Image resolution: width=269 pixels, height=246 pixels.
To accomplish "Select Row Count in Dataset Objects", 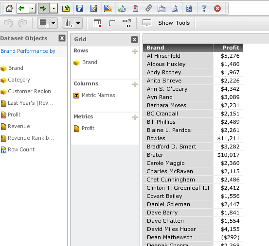I will click(x=21, y=149).
